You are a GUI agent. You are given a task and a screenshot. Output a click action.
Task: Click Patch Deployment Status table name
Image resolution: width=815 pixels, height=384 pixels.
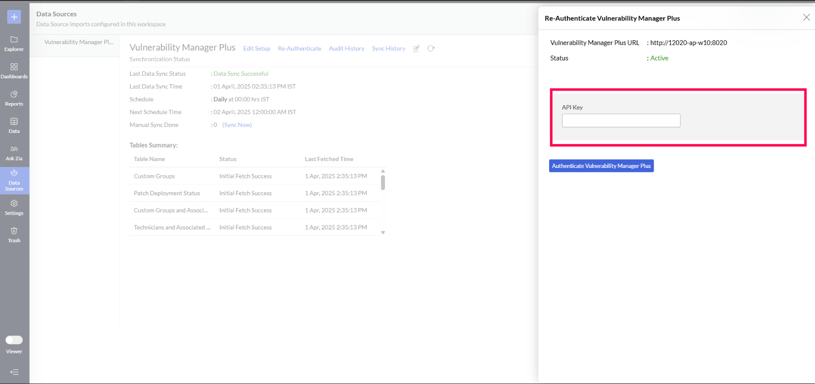pyautogui.click(x=167, y=193)
